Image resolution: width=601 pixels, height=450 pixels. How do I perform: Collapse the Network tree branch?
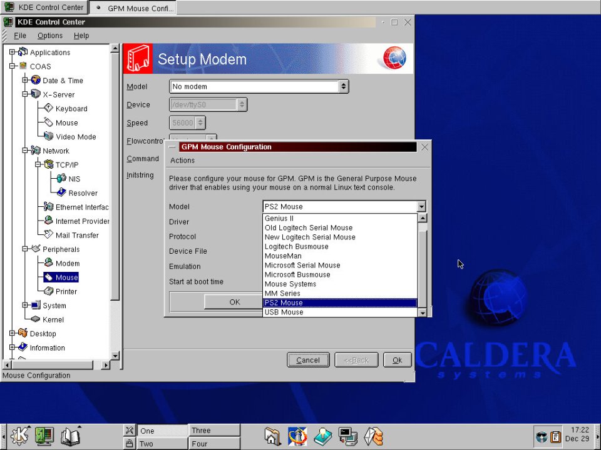(x=25, y=151)
